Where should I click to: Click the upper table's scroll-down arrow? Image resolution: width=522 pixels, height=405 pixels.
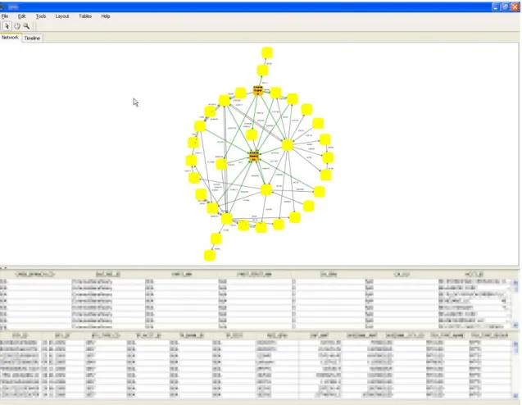pyautogui.click(x=515, y=325)
